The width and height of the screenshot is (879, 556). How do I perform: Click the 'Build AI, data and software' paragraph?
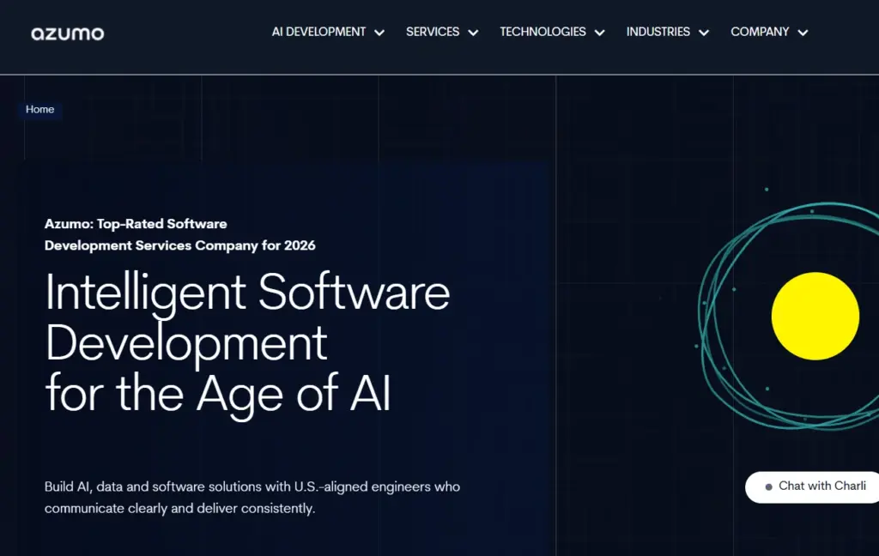point(252,497)
